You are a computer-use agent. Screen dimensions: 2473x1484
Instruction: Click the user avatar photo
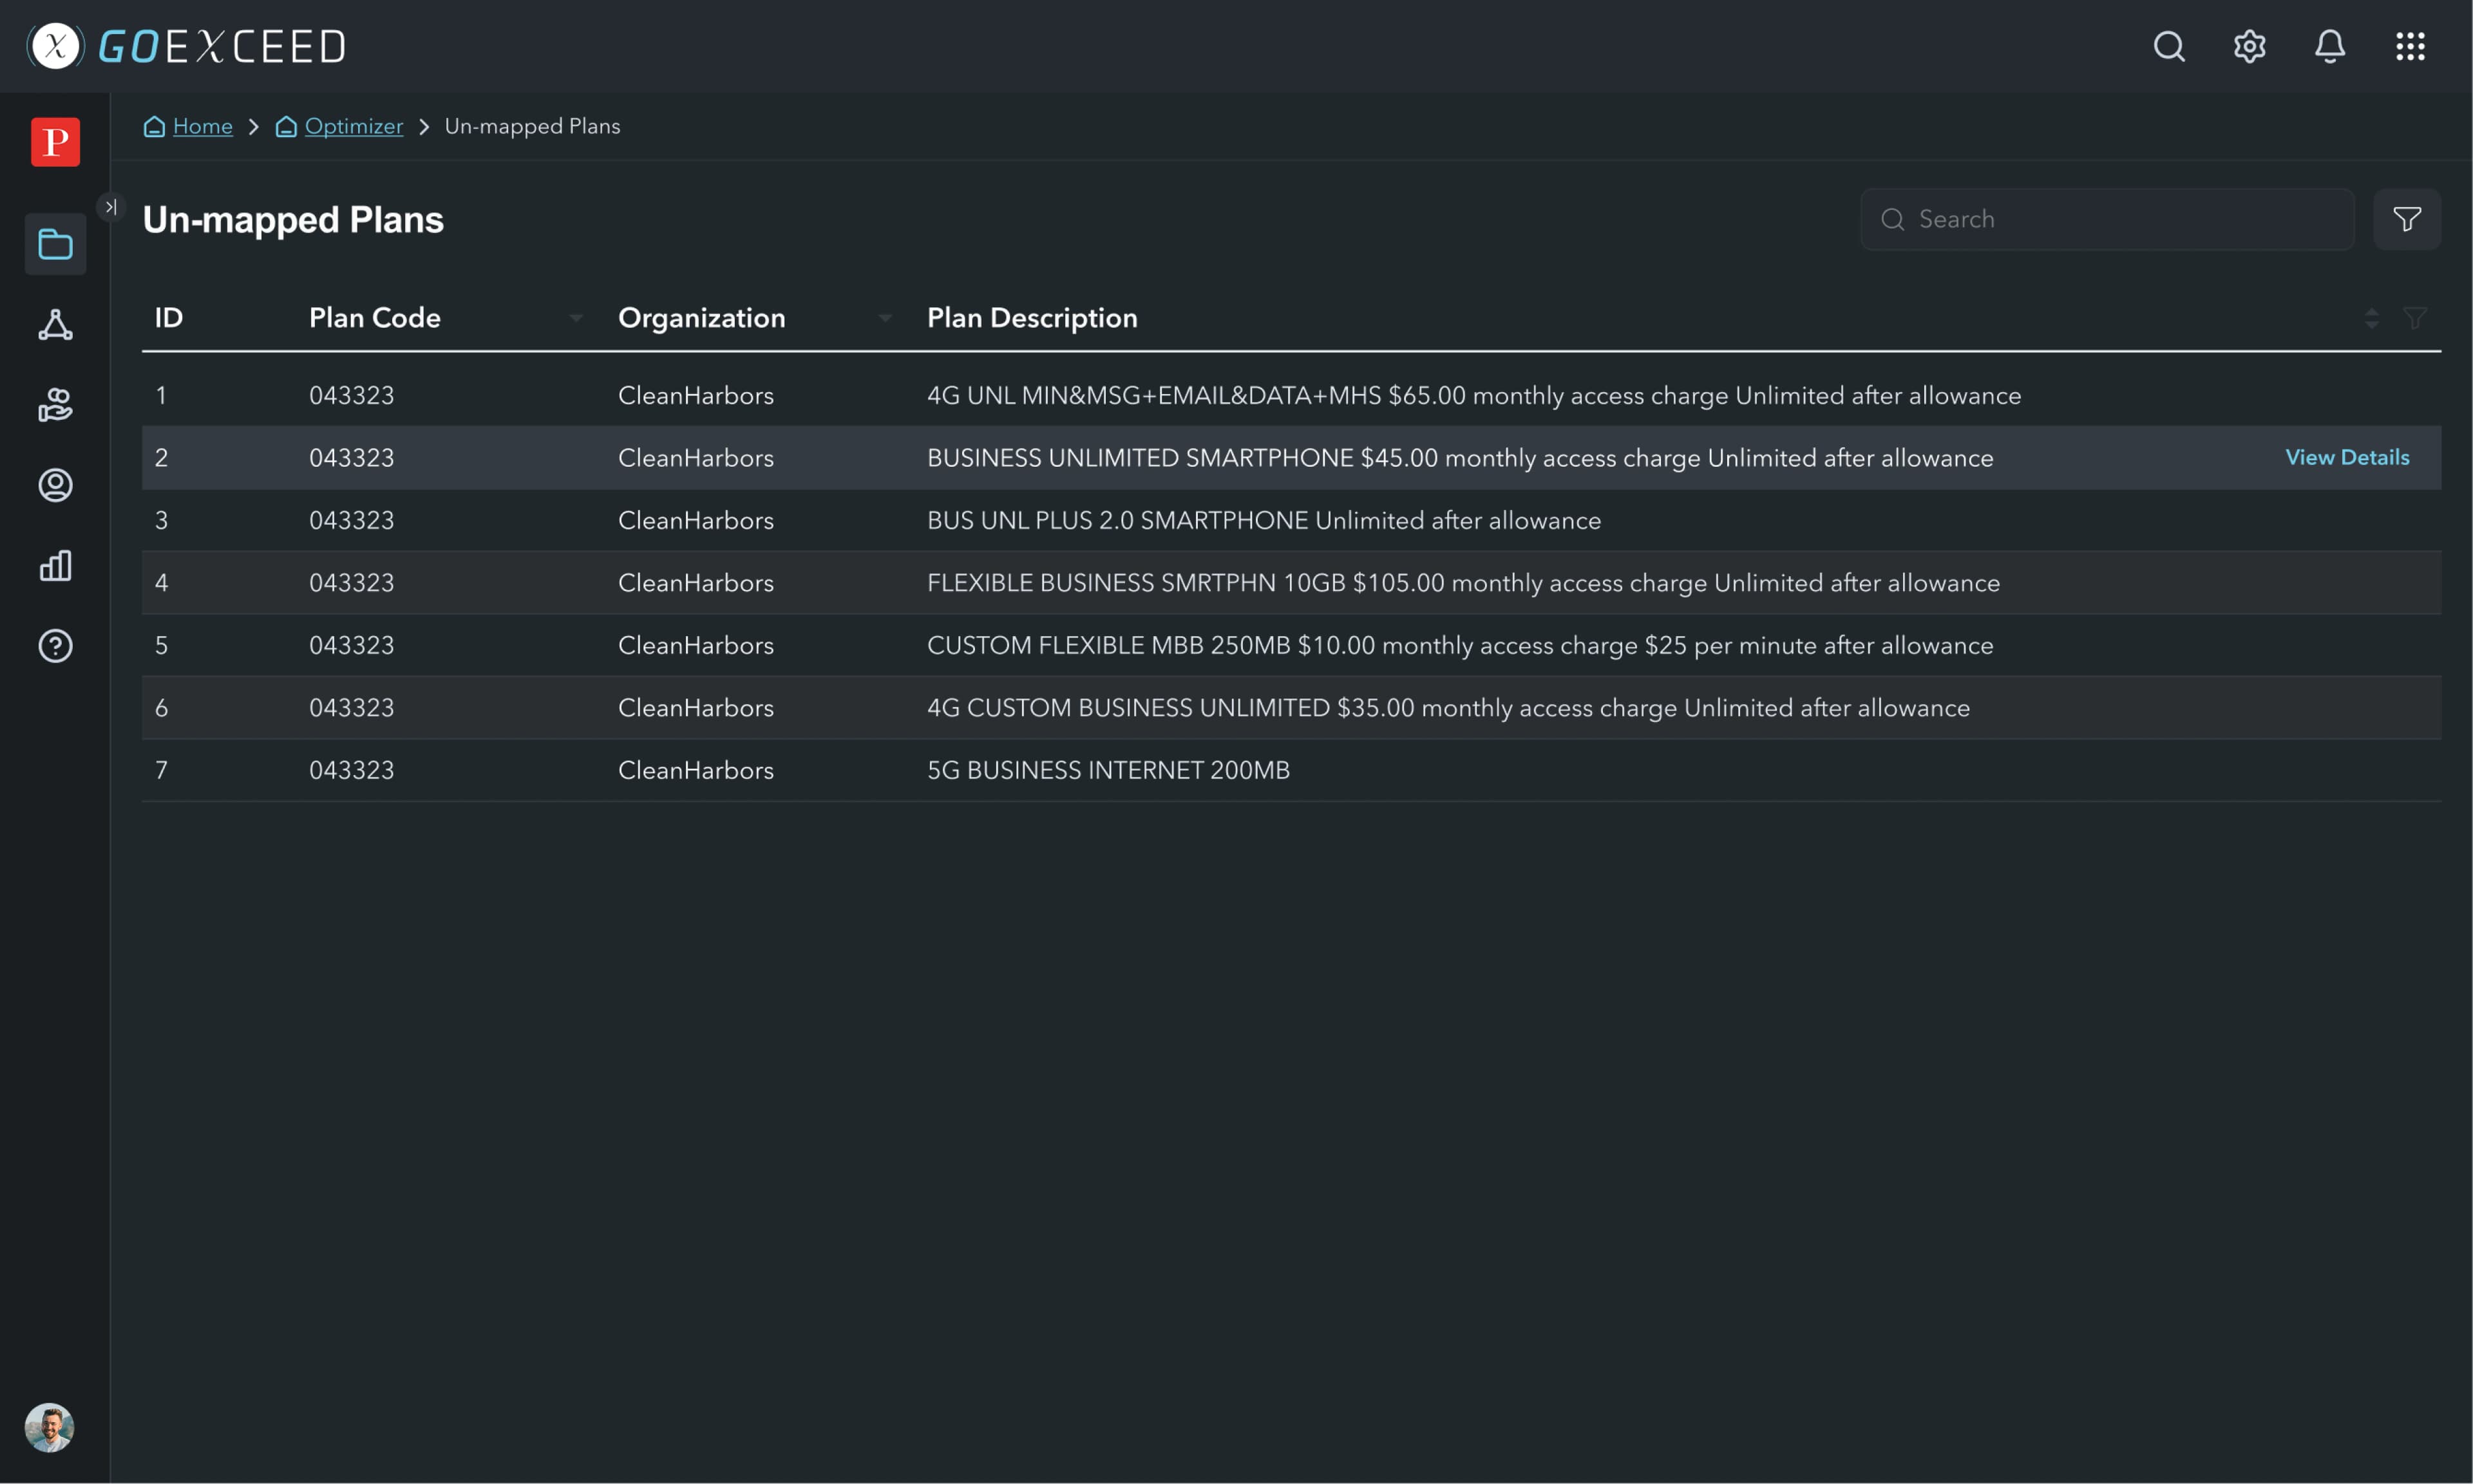49,1427
